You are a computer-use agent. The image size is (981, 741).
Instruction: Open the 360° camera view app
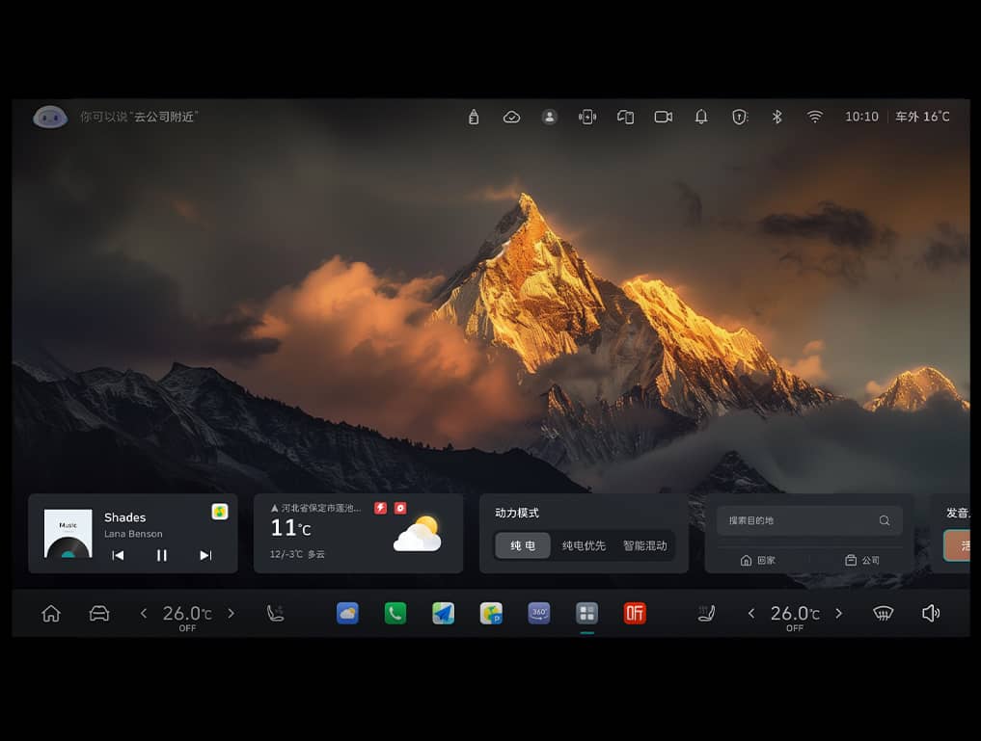539,613
